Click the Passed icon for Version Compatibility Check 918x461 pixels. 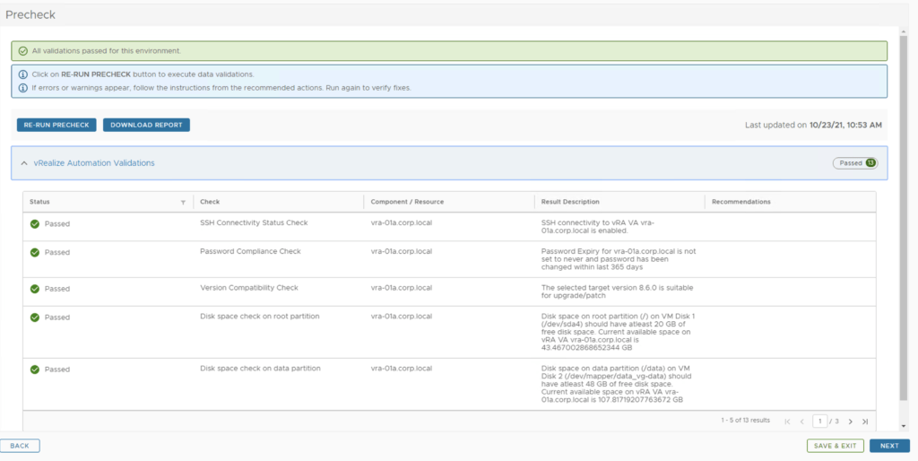[35, 289]
